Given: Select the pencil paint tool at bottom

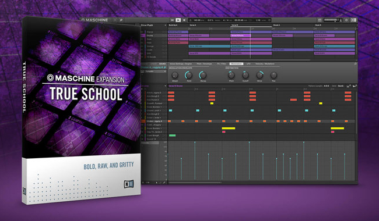Looking at the screenshot, I should point(164,183).
